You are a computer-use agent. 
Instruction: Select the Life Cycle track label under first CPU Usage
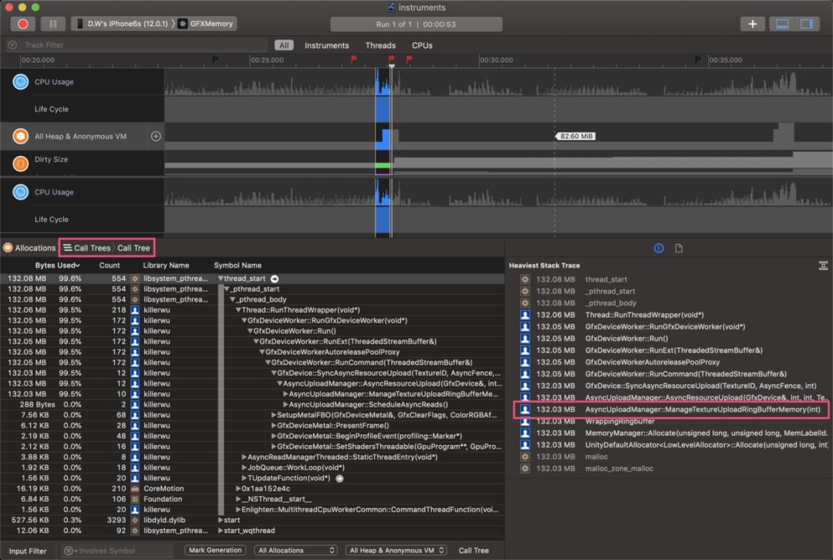click(52, 109)
